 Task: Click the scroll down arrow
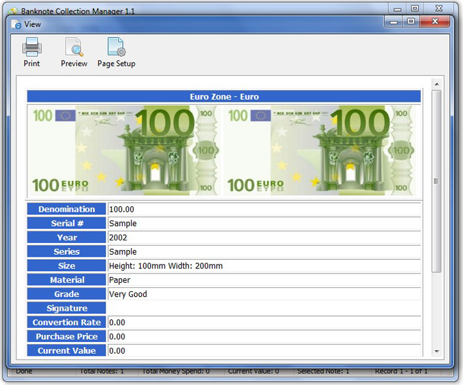tap(436, 352)
